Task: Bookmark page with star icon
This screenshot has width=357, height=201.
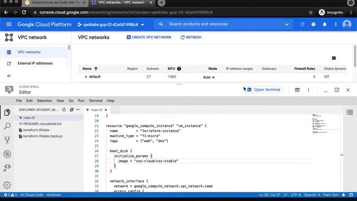Action: [311, 12]
